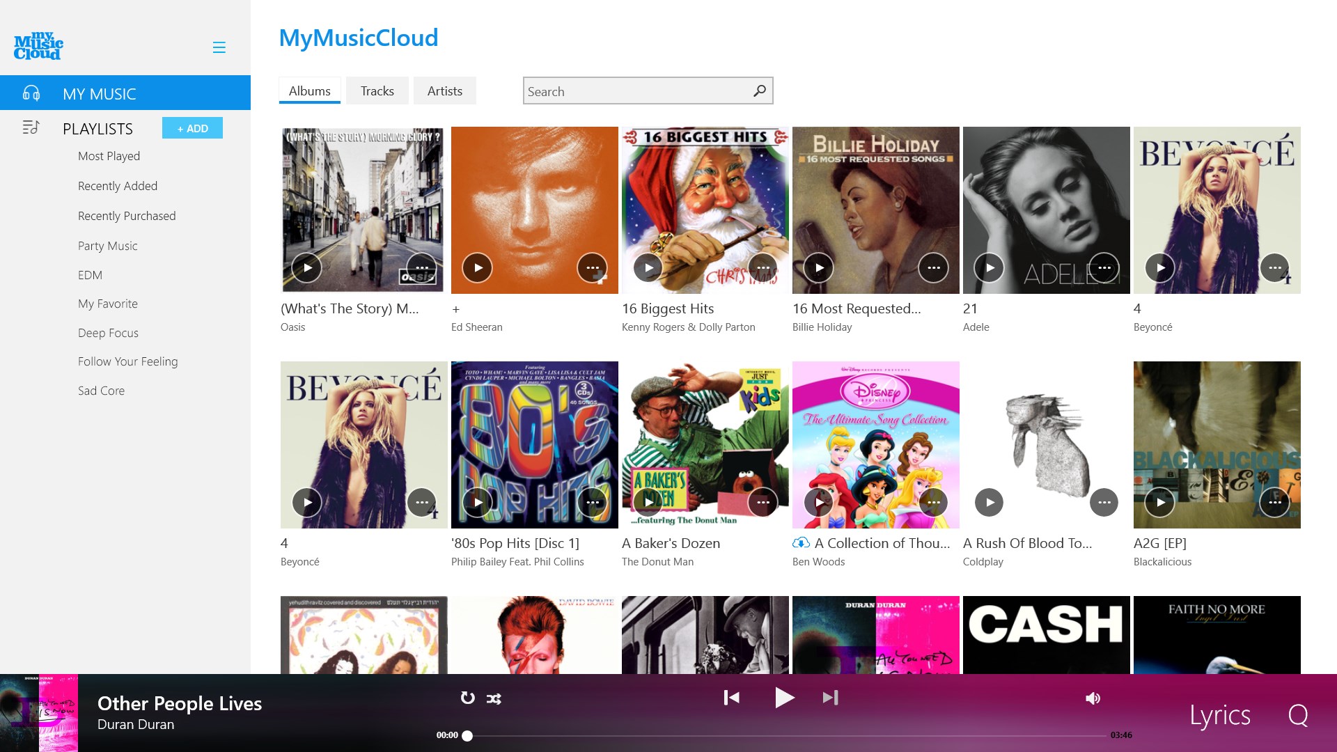Click the magnifier icon in search box
This screenshot has height=752, width=1337.
[759, 91]
